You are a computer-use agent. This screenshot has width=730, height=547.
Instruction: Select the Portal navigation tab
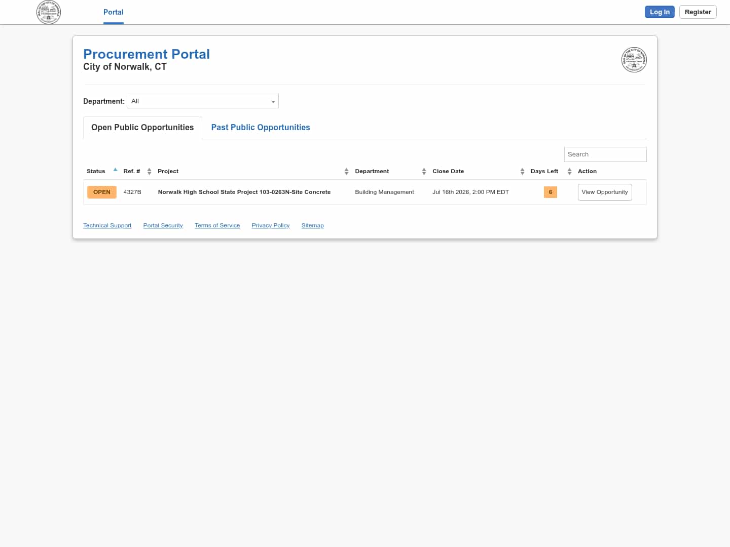pyautogui.click(x=114, y=12)
